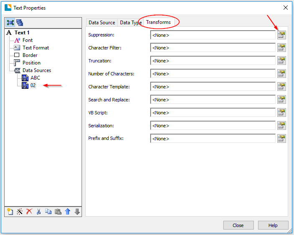294x235 pixels.
Task: Open the Prefix and Suffix properties button
Action: [x=281, y=139]
